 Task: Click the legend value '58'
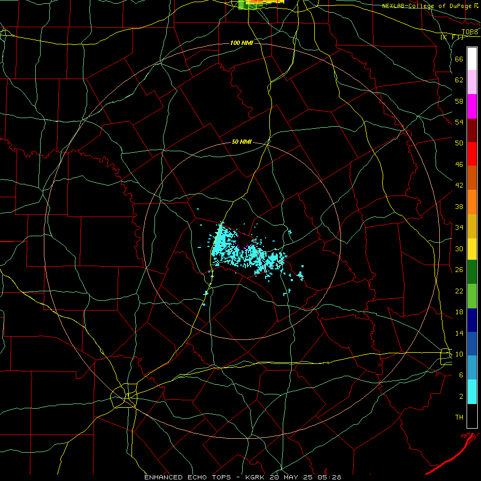(x=459, y=101)
